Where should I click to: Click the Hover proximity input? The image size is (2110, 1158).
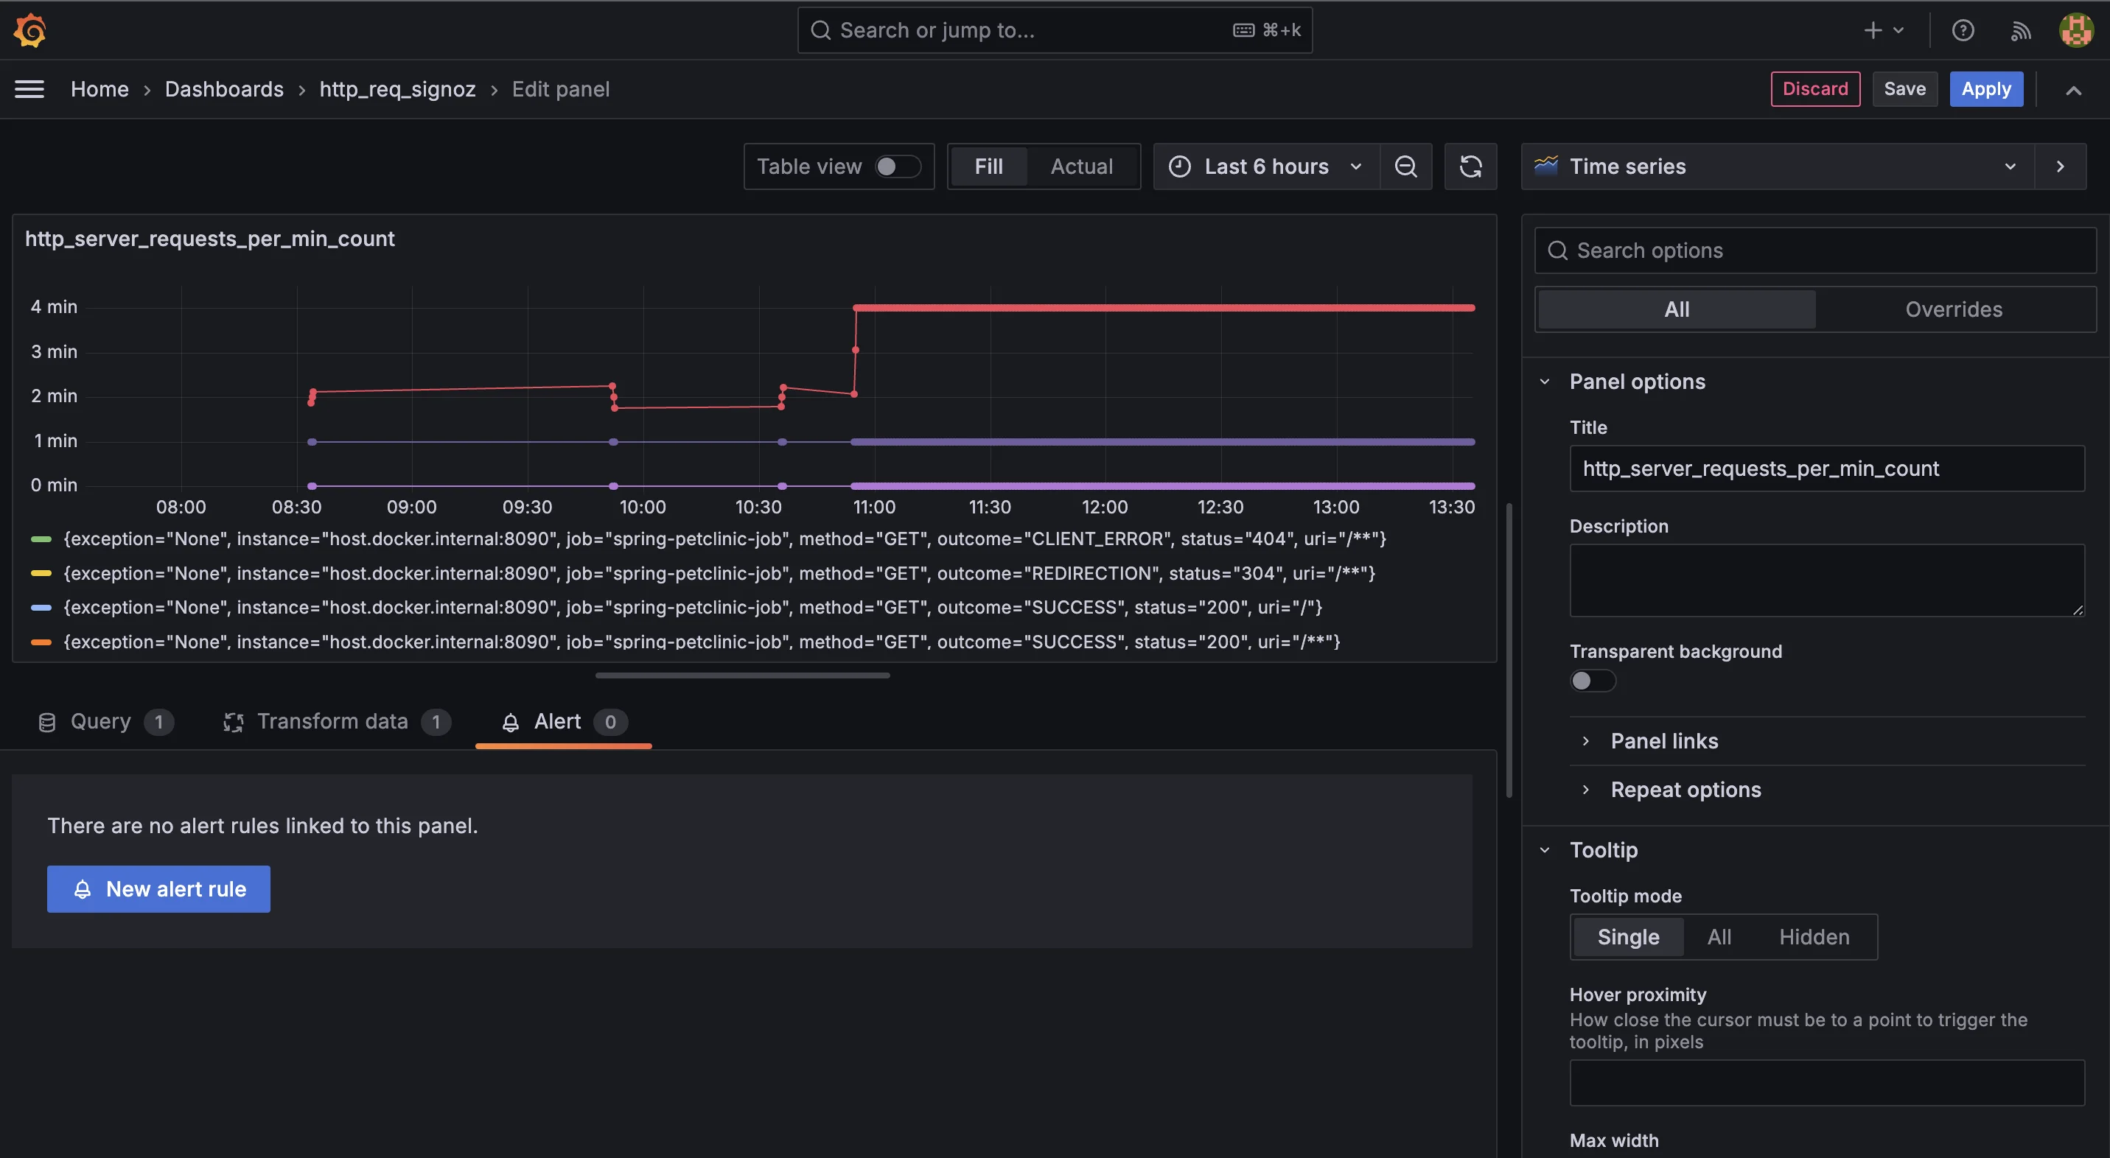click(x=1826, y=1083)
